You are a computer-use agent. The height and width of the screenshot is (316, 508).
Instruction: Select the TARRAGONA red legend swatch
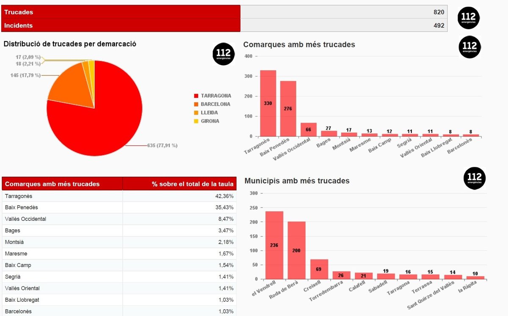click(196, 96)
